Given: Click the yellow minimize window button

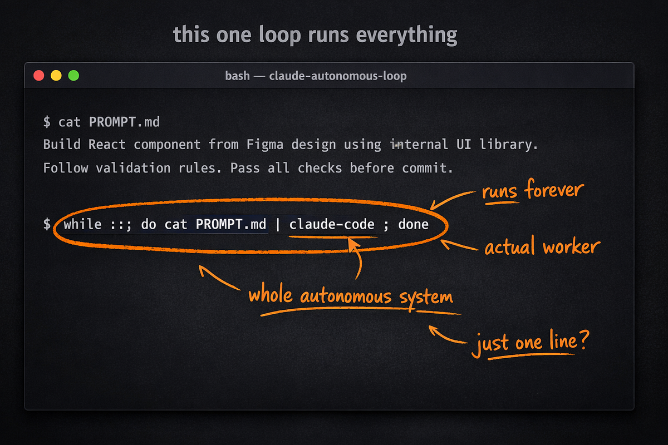Looking at the screenshot, I should coord(56,76).
